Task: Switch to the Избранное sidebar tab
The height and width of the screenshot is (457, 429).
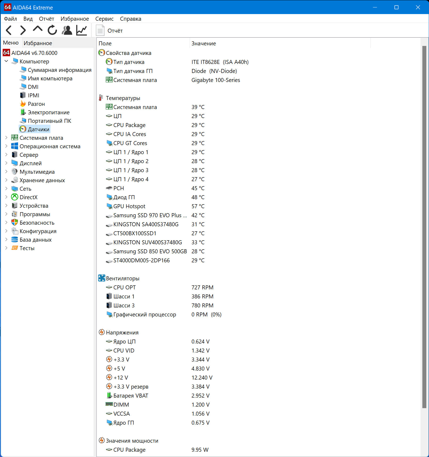Action: click(38, 43)
